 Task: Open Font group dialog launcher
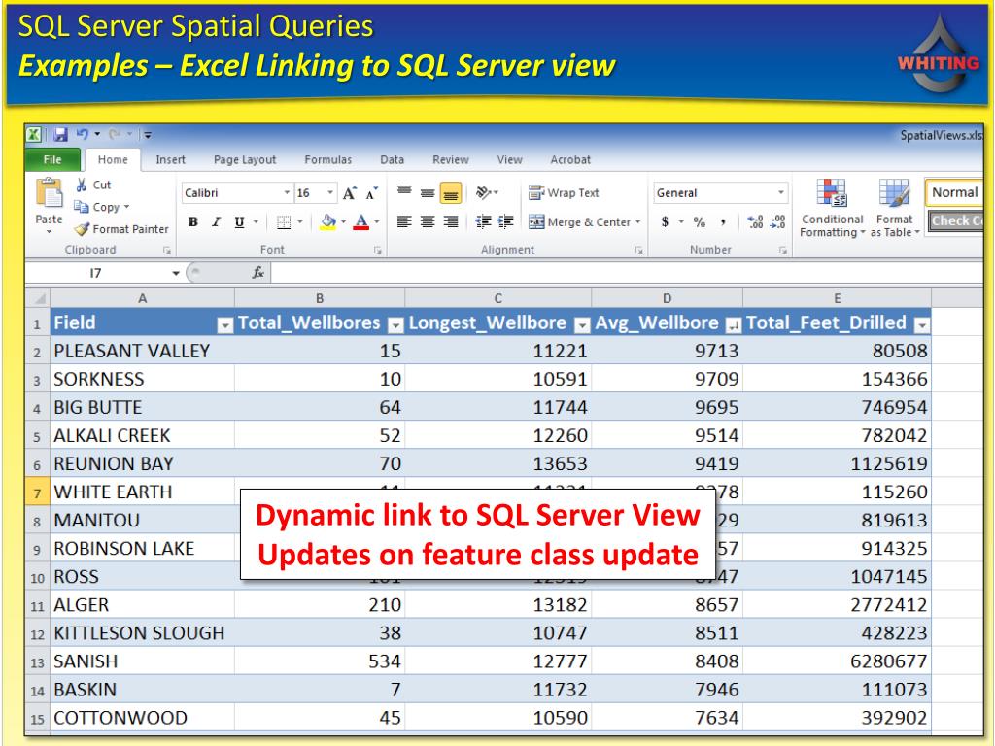(378, 250)
